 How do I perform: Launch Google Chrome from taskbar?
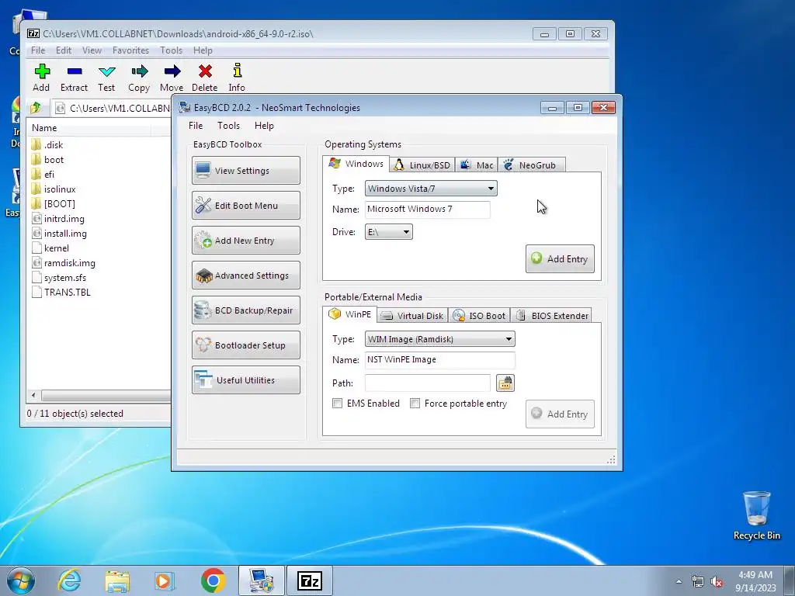(214, 580)
